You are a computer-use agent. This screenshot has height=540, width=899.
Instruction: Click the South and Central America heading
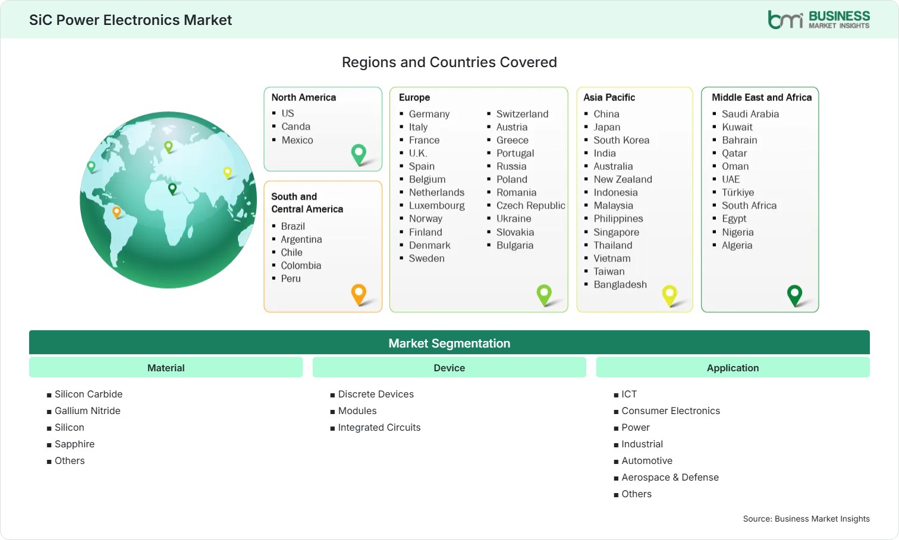tap(307, 203)
